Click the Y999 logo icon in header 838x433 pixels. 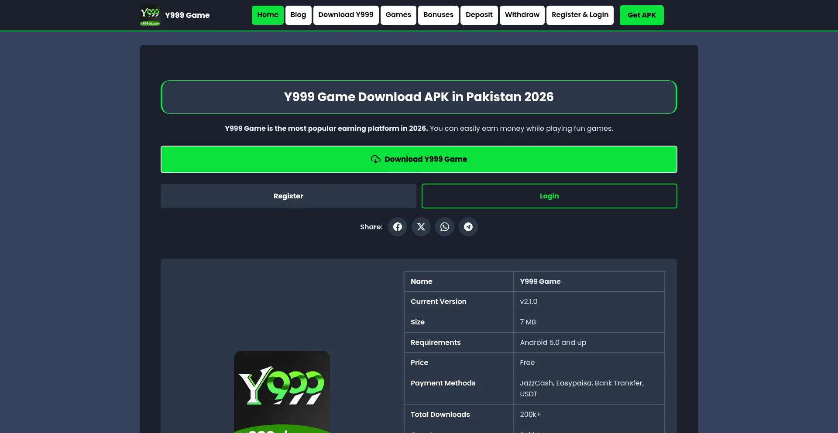[x=150, y=15]
